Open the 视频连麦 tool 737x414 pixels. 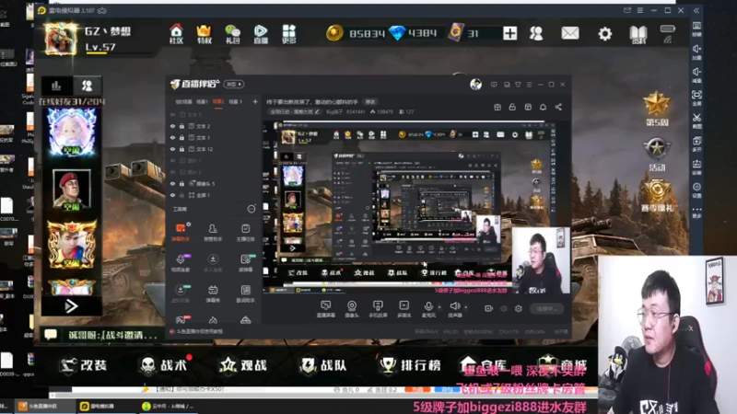coord(181,263)
